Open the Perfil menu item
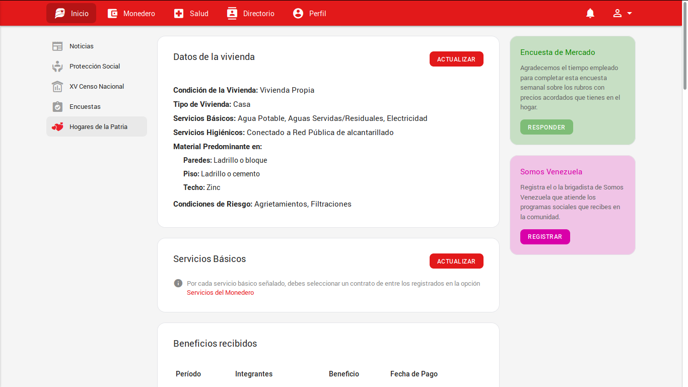The image size is (688, 387). [310, 14]
